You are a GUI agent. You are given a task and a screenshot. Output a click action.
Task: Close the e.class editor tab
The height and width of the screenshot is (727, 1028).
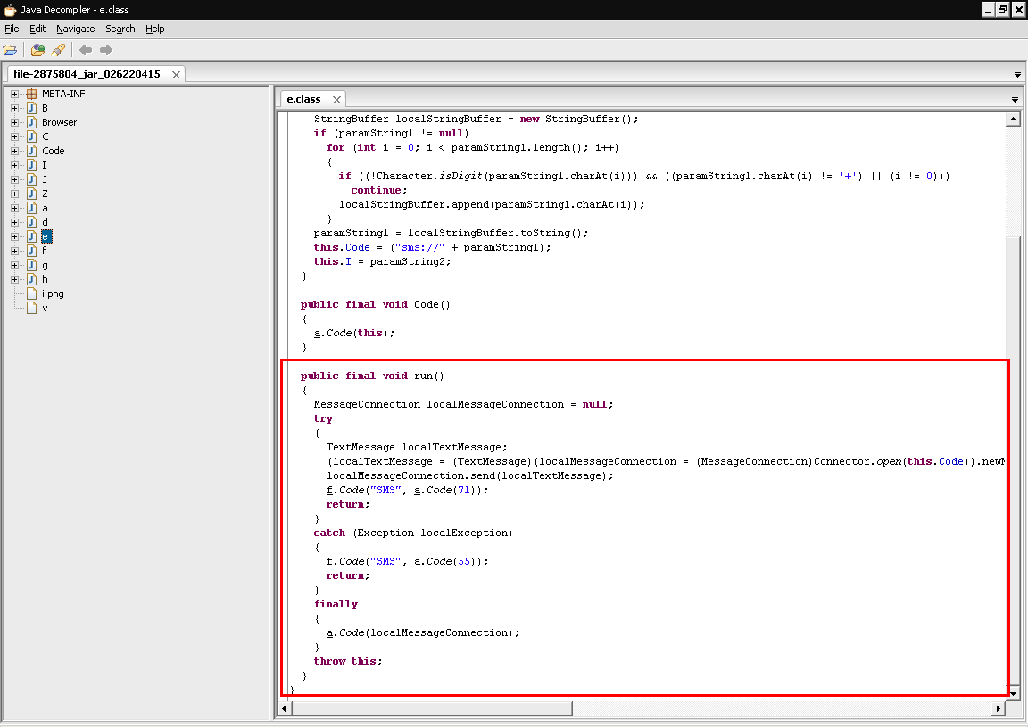pyautogui.click(x=336, y=100)
